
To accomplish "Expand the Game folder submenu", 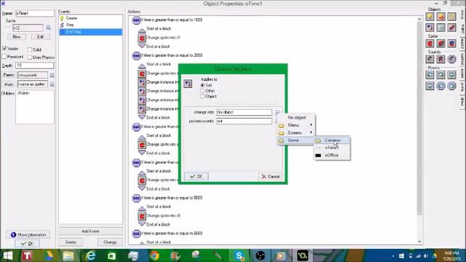I will click(296, 140).
